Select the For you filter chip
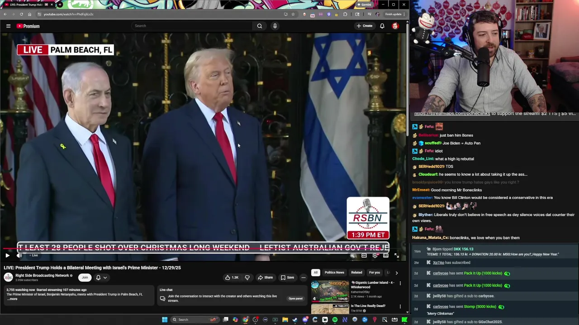The height and width of the screenshot is (325, 579). (x=374, y=273)
